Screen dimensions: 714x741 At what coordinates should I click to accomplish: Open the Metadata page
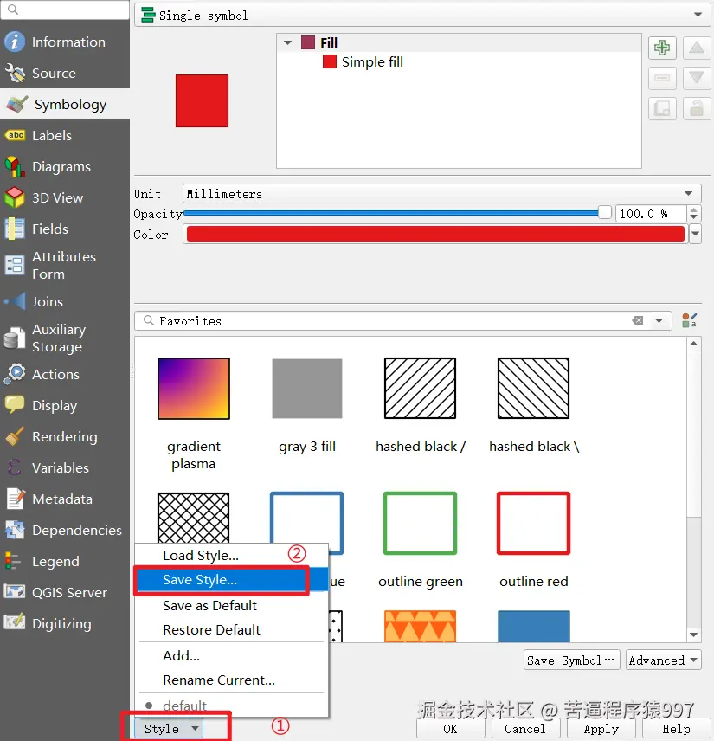coord(65,499)
